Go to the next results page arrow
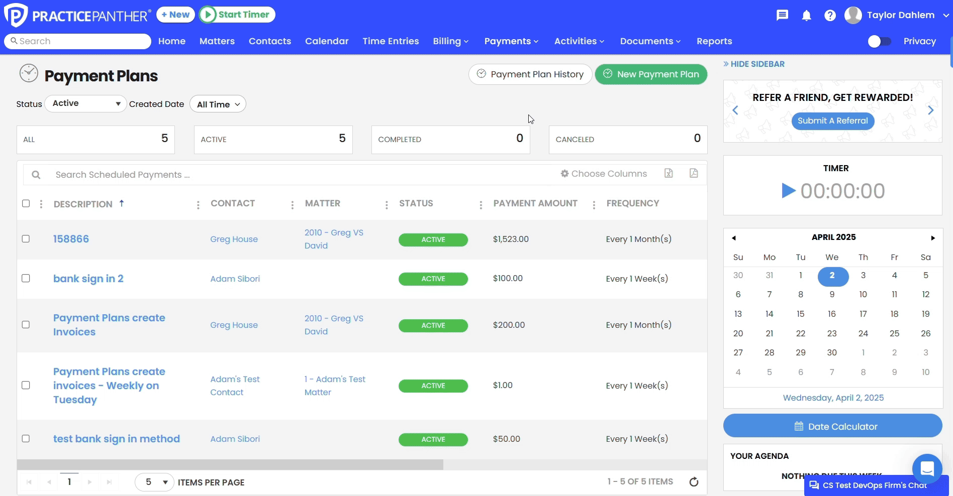 click(89, 482)
